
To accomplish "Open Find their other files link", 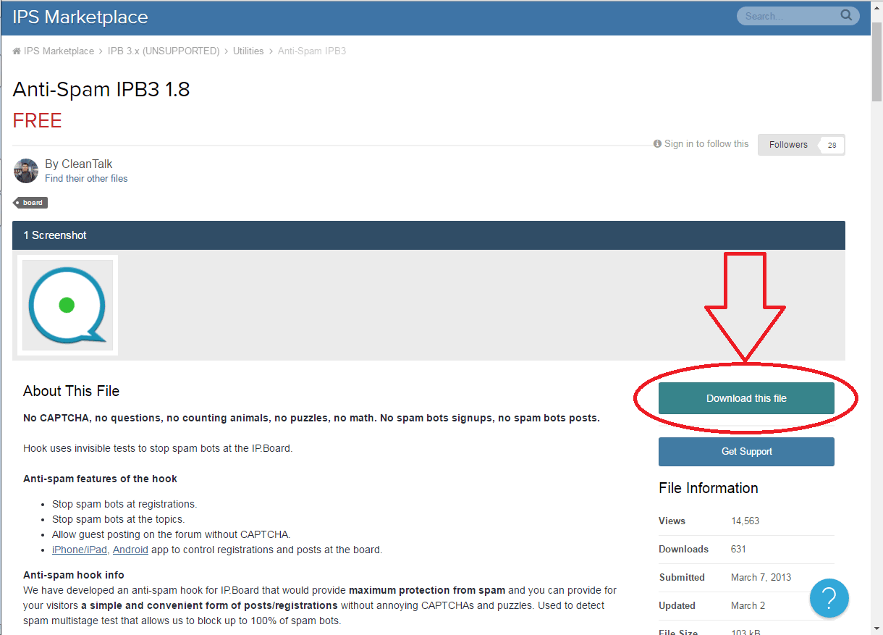I will [86, 178].
